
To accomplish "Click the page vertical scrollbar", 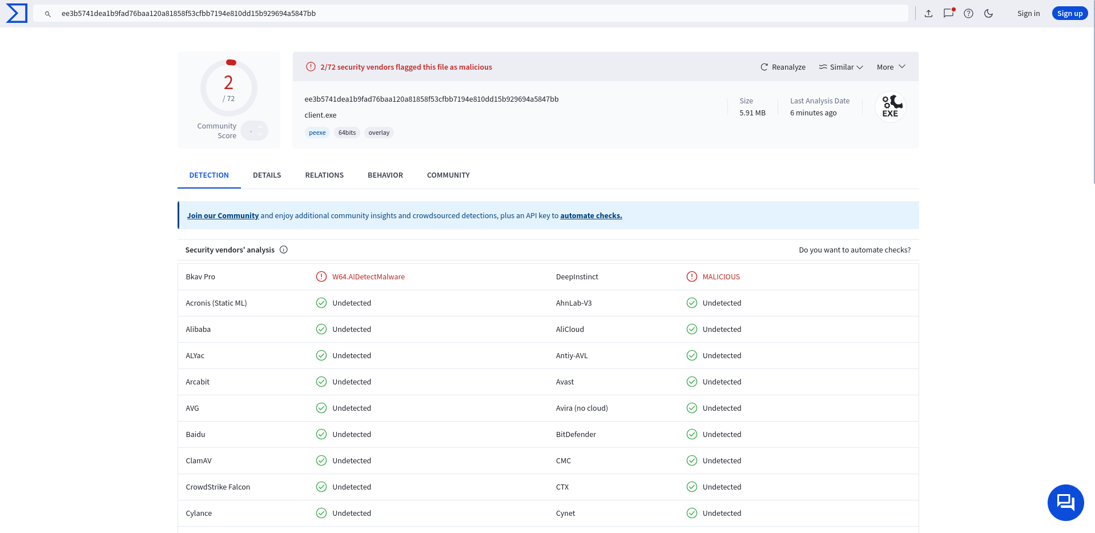I will pos(1093,91).
